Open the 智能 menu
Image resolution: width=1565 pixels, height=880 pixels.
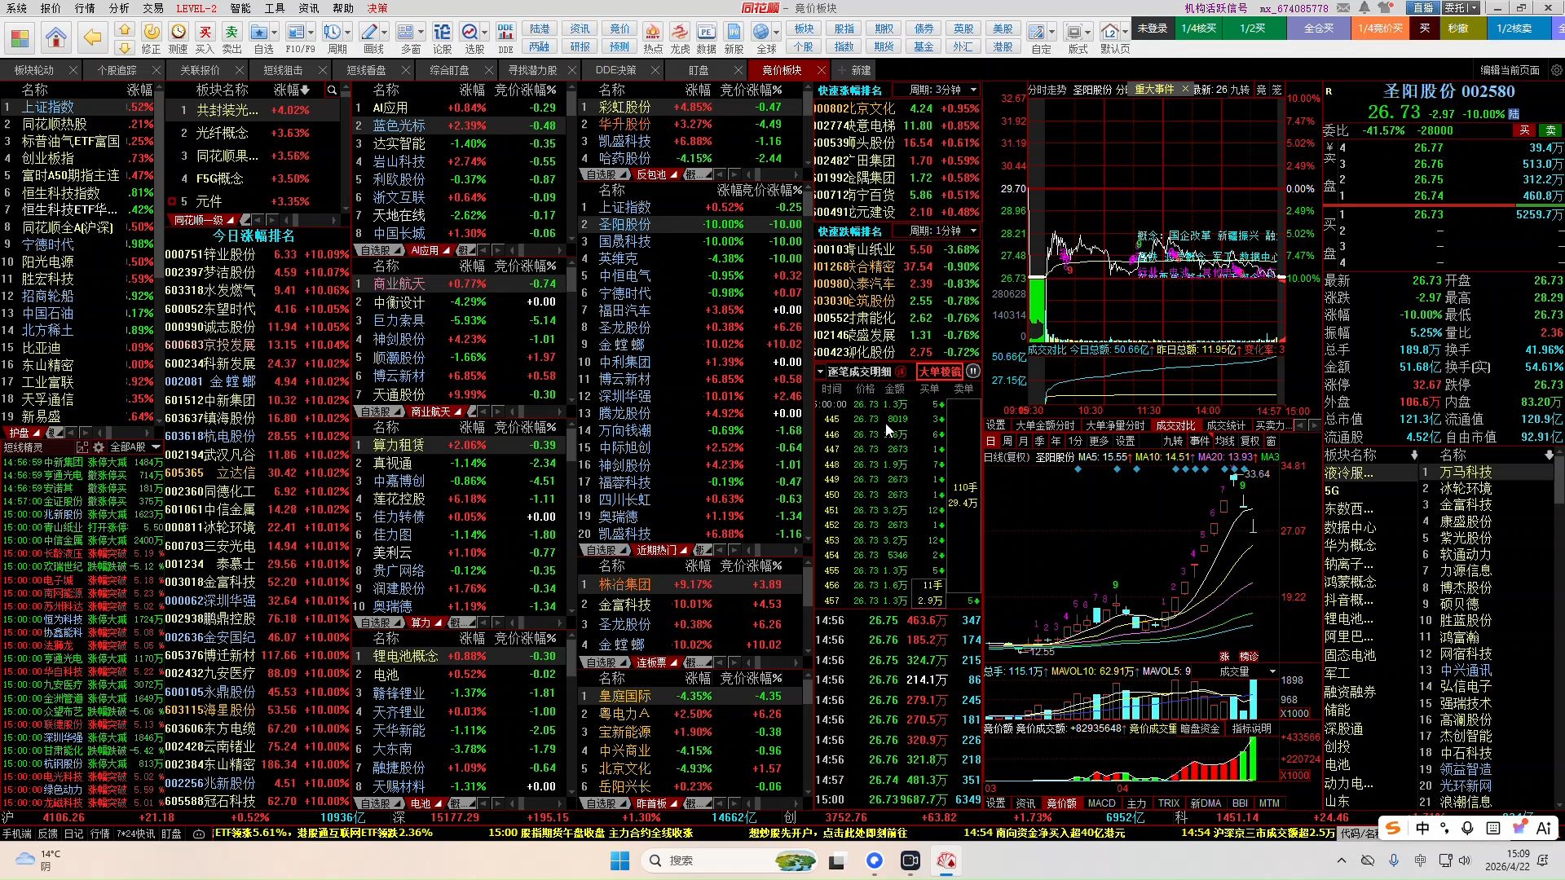(x=240, y=8)
